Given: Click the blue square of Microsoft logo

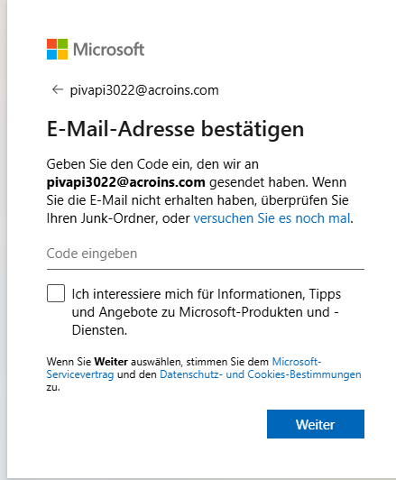Looking at the screenshot, I should click(51, 55).
